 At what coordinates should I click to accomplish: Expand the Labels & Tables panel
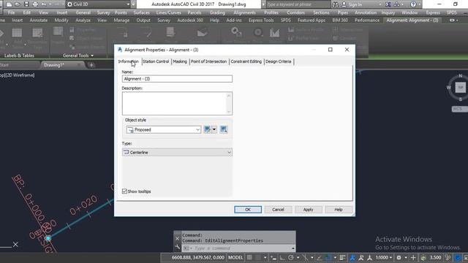pos(19,56)
